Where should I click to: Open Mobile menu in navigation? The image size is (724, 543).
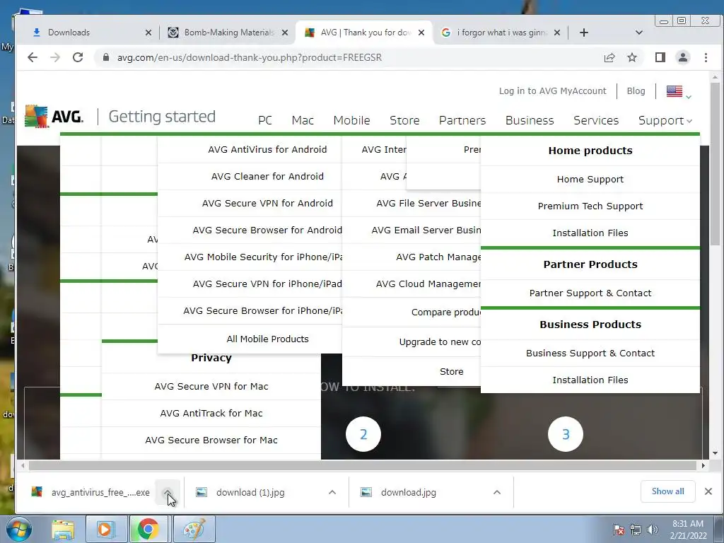click(351, 120)
